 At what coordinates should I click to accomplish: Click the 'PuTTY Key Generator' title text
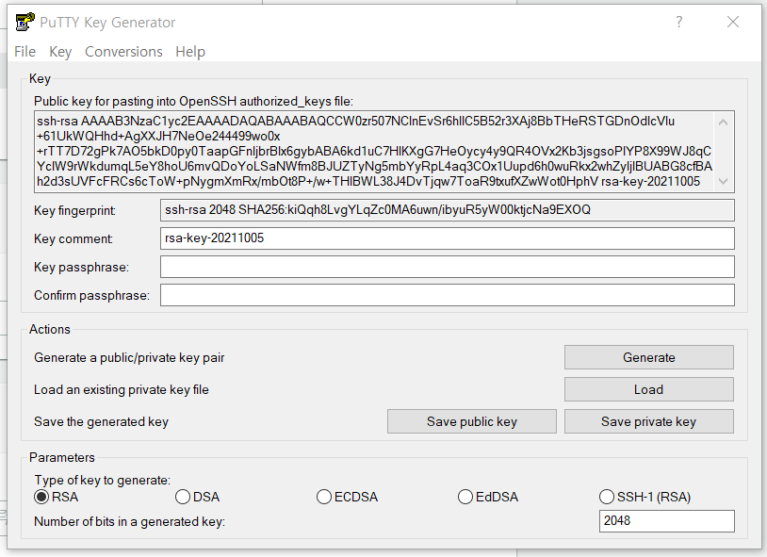107,23
